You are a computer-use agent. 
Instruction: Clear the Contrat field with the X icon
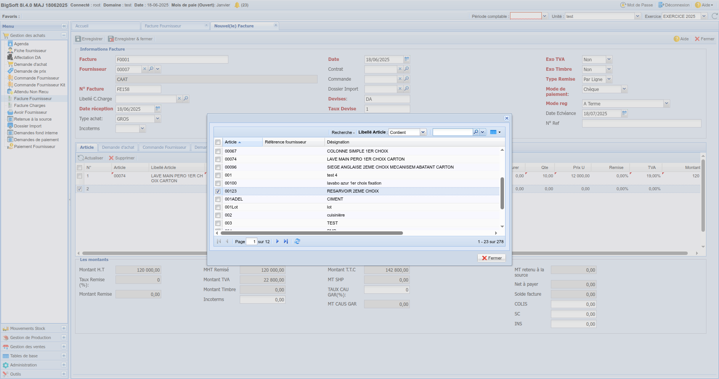click(400, 69)
